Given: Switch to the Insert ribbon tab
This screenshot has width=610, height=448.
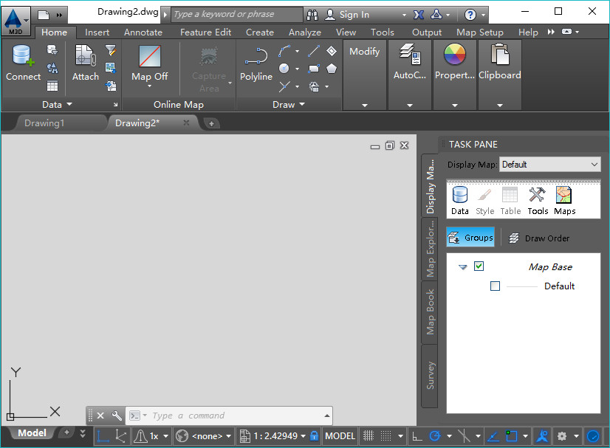Looking at the screenshot, I should [97, 32].
